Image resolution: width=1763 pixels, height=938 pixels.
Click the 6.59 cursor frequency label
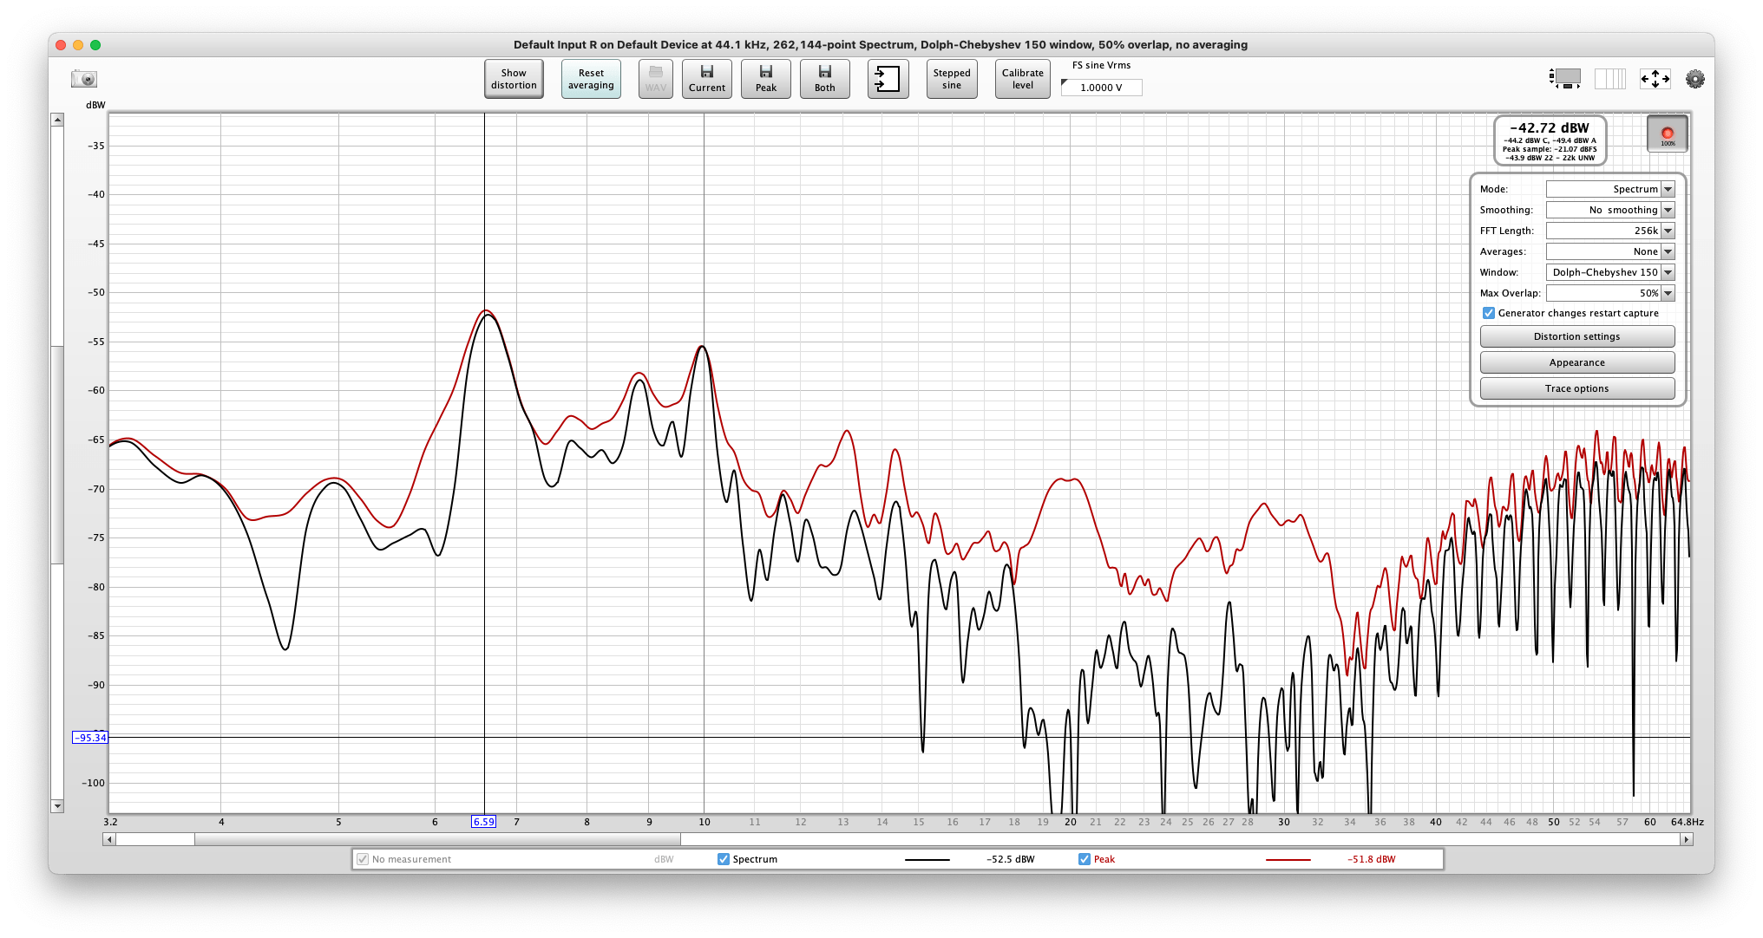click(483, 822)
